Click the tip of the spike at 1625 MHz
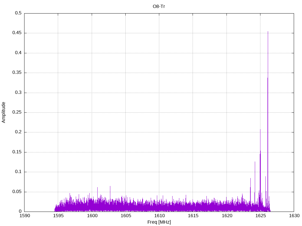This screenshot has width=302, height=226. (x=260, y=129)
